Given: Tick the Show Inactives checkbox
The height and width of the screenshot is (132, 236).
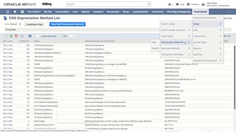Looking at the screenshot, I should (38, 36).
